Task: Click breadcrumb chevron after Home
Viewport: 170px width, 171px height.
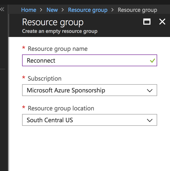Action: point(41,10)
